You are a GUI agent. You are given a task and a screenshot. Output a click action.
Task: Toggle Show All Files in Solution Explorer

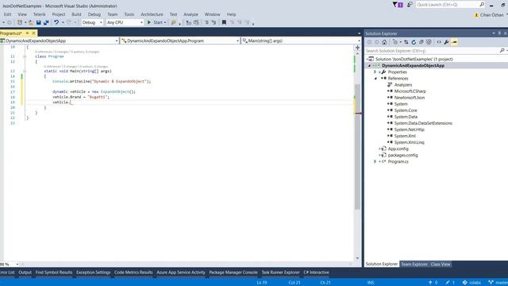[x=429, y=42]
